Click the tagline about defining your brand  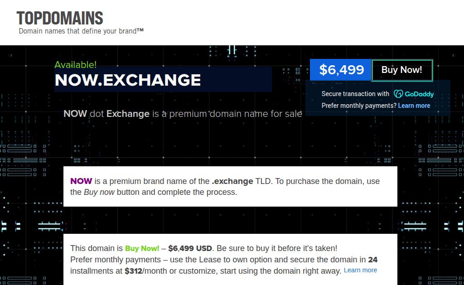tap(81, 31)
